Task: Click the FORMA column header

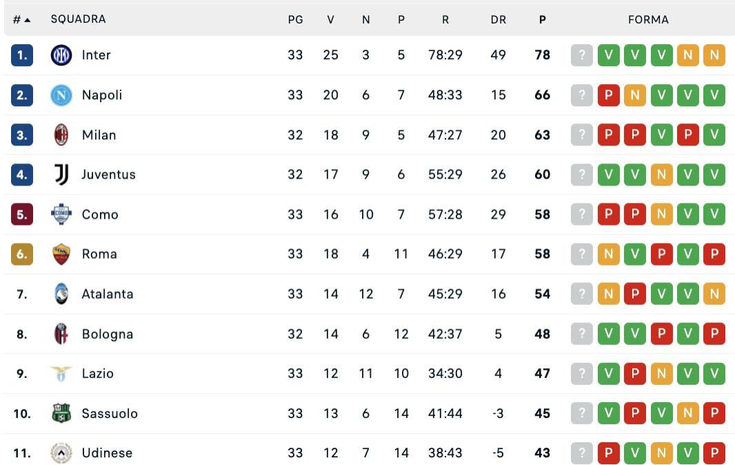Action: (648, 19)
